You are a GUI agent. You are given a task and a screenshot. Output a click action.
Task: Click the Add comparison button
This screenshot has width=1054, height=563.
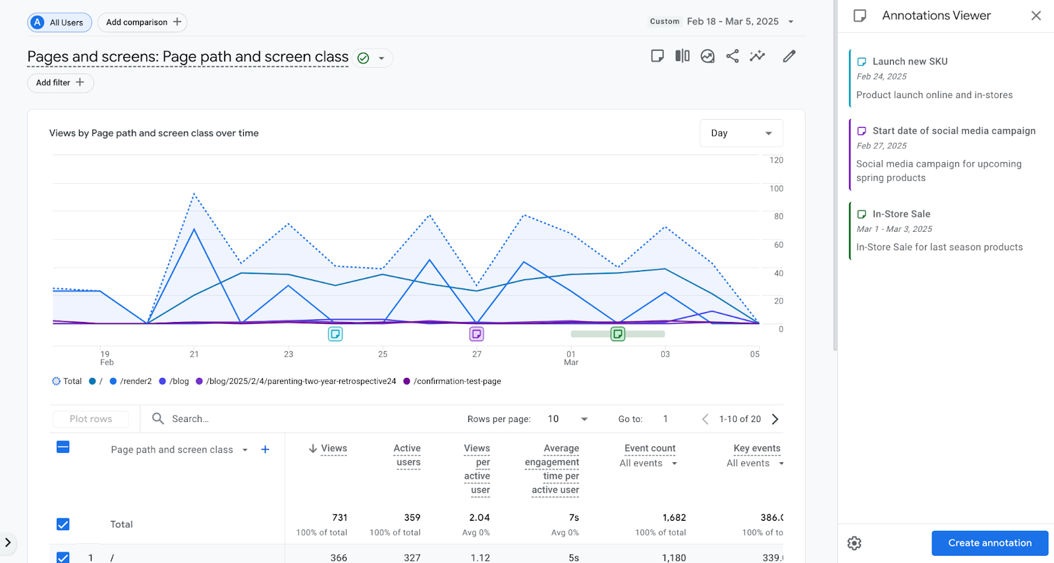tap(142, 22)
